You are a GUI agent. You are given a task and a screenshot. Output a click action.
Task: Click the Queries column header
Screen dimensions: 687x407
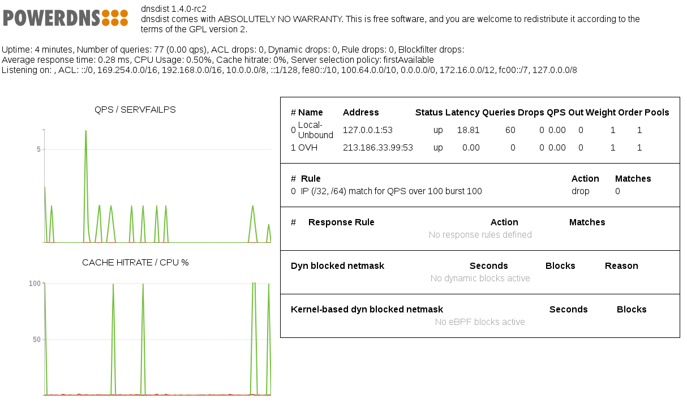click(x=499, y=113)
